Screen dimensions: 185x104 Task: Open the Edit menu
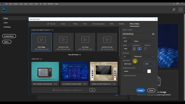click(x=10, y=4)
